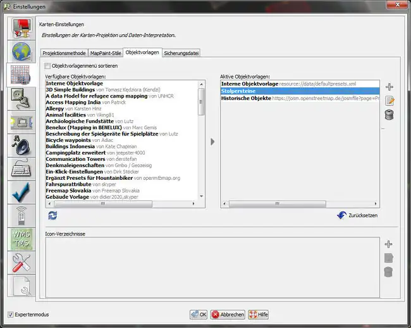
Task: Enable Objektvorlagenmenü sortieren checkbox
Action: [48, 66]
